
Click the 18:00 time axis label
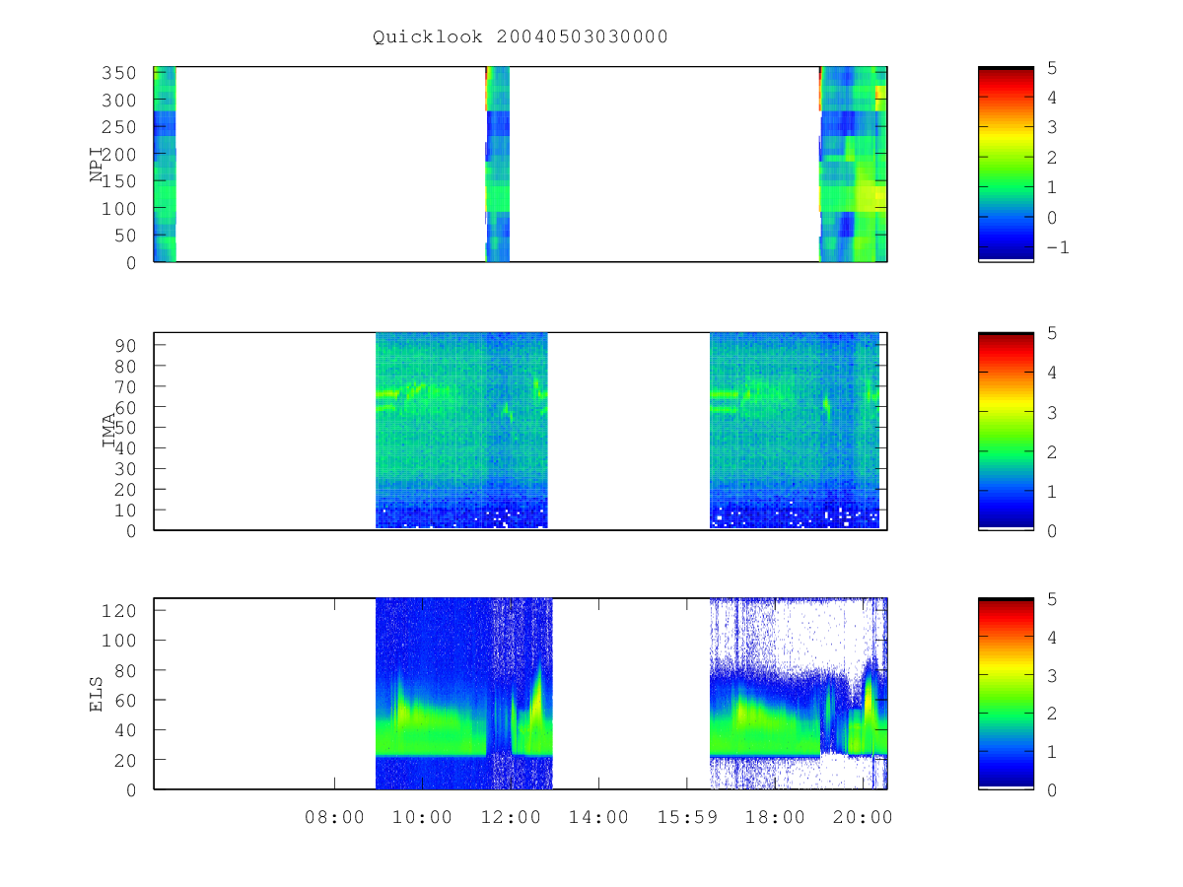775,817
